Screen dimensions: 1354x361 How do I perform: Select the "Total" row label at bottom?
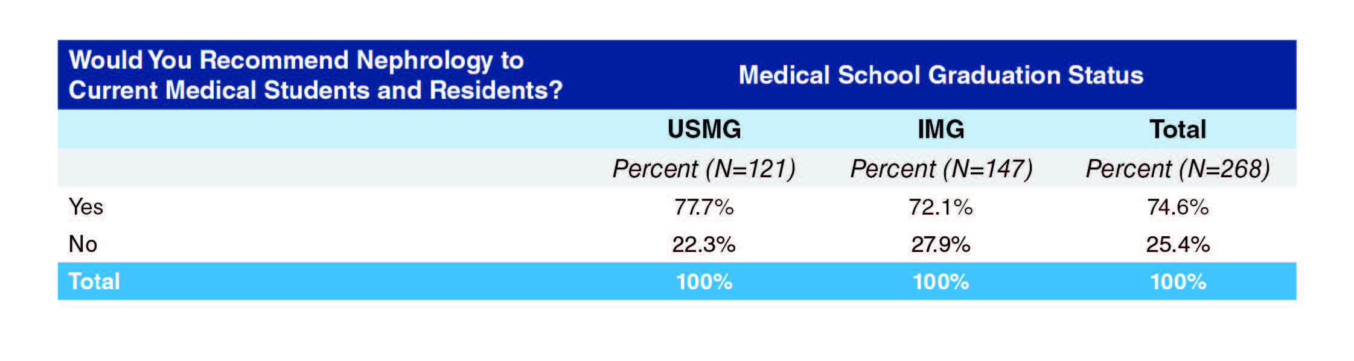coord(94,281)
